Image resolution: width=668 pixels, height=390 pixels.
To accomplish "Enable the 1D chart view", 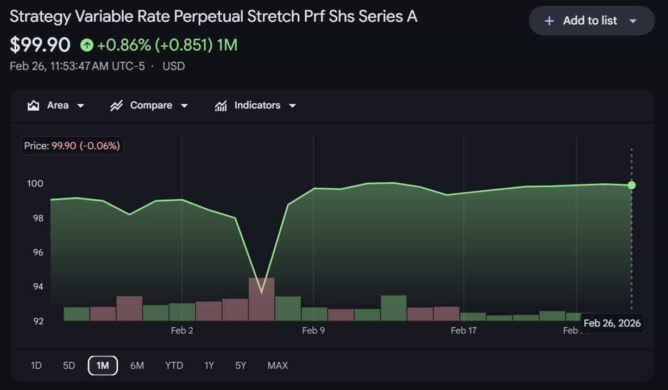I will (35, 365).
